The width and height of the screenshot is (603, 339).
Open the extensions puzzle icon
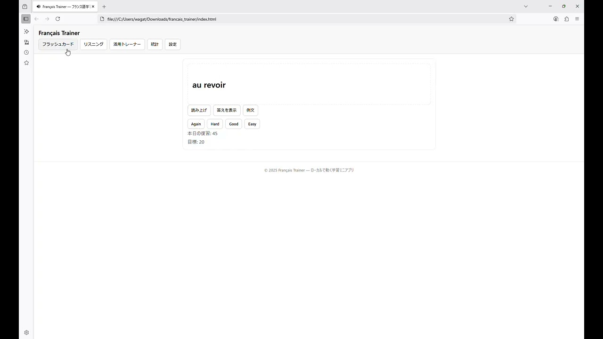(566, 19)
